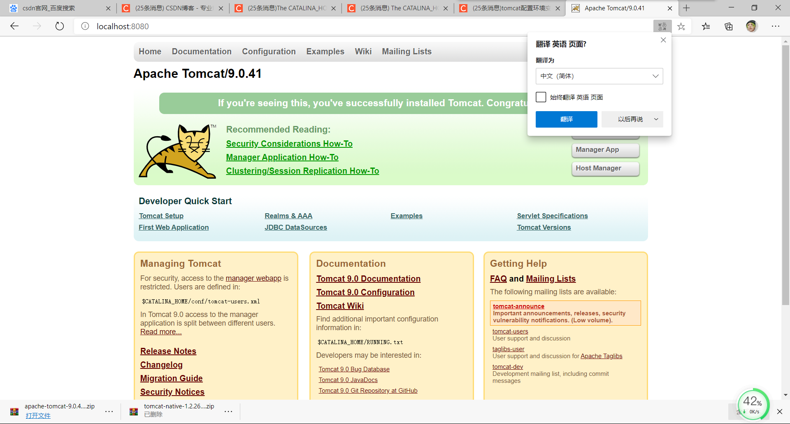This screenshot has height=424, width=790.
Task: Open Tomcat Wiki link
Action: coord(340,306)
